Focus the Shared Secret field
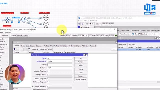The height and width of the screenshot is (90, 160). coord(60,62)
